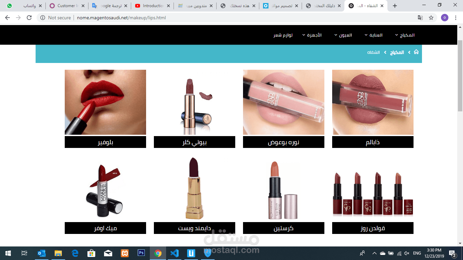Switch to the تصميم مواقع tab
This screenshot has width=463, height=260.
[x=280, y=6]
